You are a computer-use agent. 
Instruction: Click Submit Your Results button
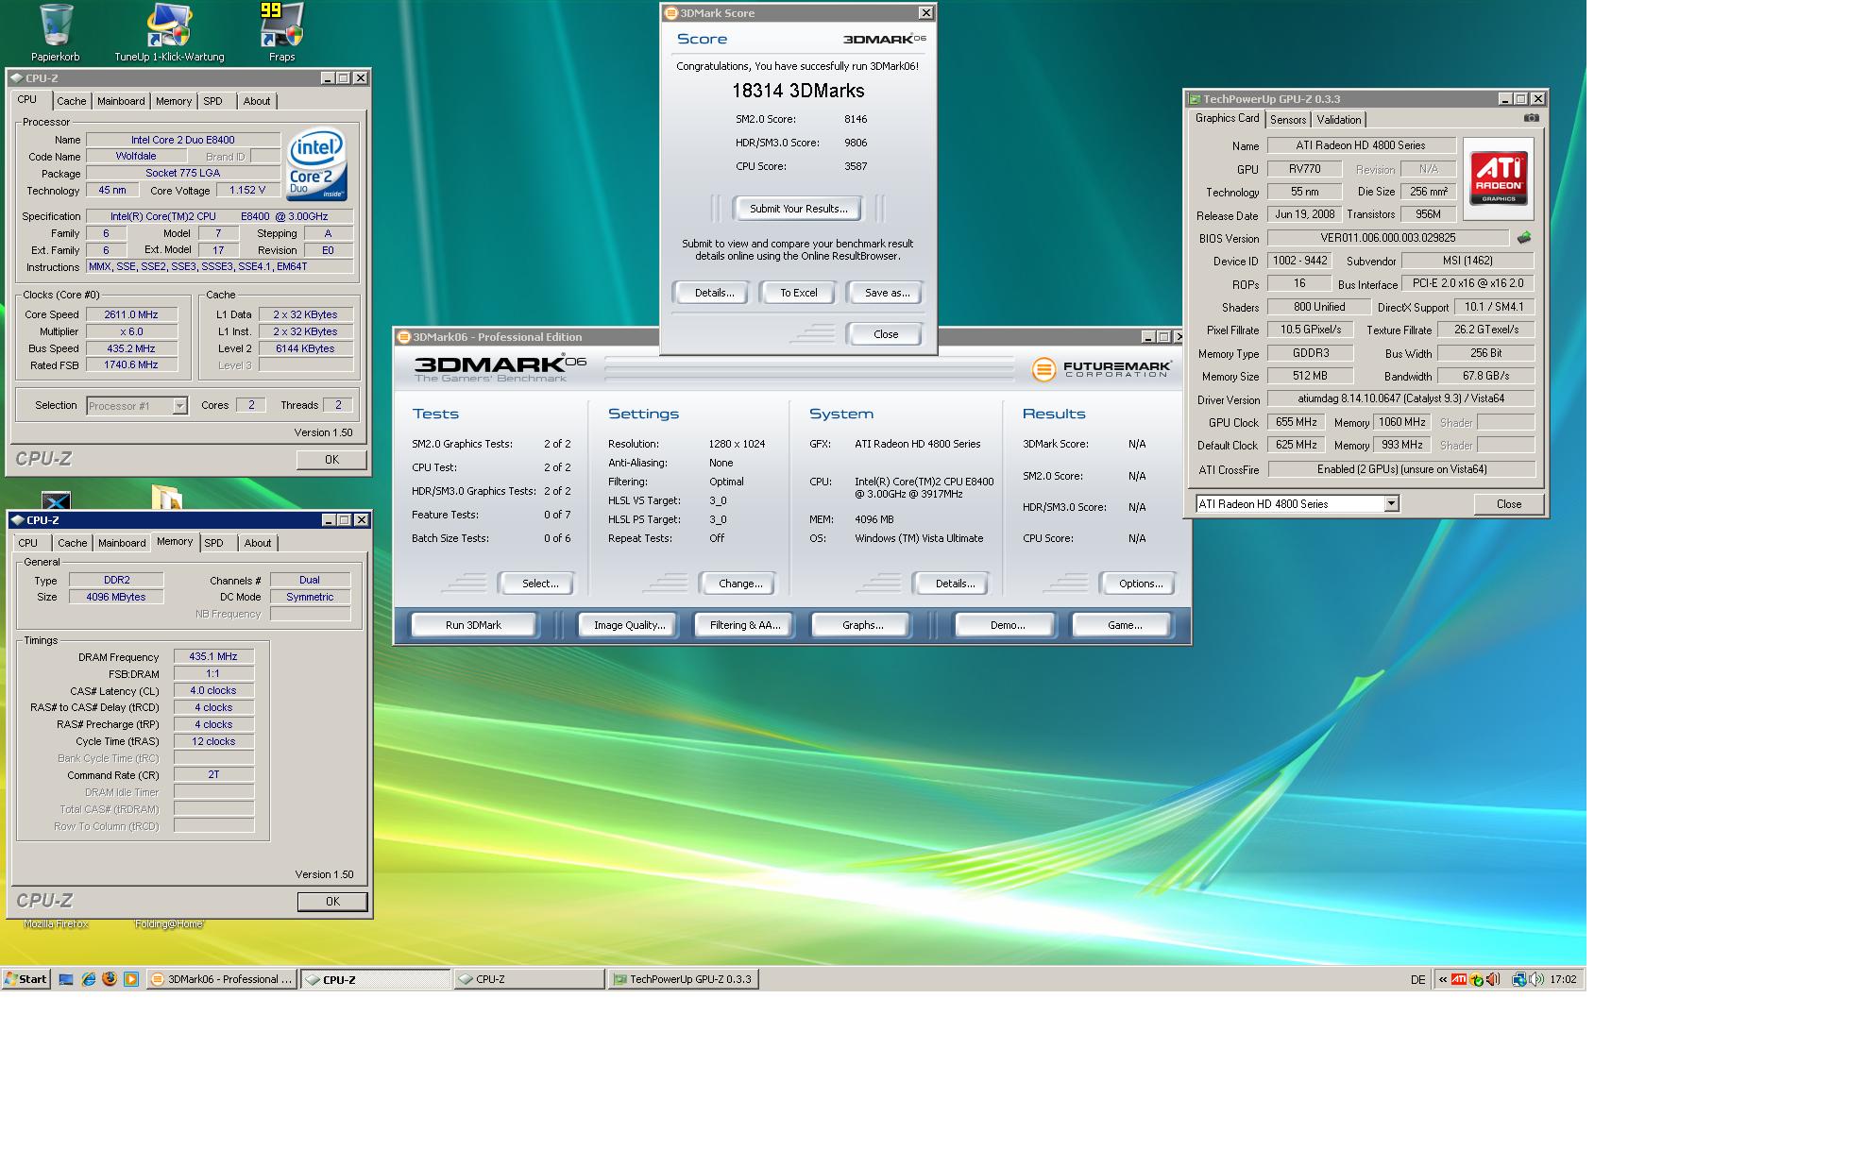tap(799, 209)
